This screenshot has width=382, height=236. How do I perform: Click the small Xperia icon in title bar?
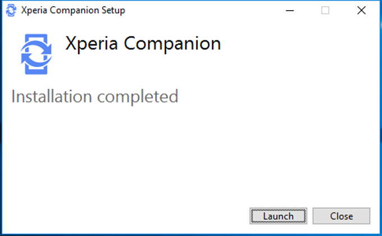coord(11,11)
